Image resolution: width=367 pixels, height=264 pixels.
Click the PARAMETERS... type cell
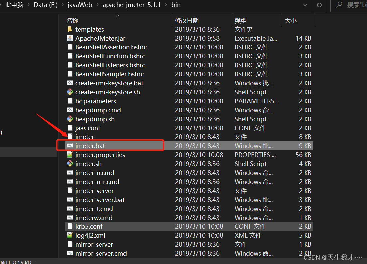tap(256, 101)
